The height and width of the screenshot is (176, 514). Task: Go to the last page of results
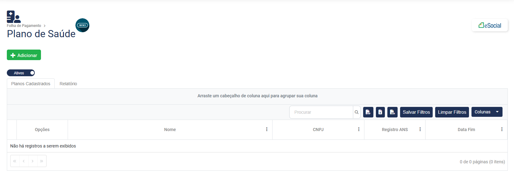42,161
